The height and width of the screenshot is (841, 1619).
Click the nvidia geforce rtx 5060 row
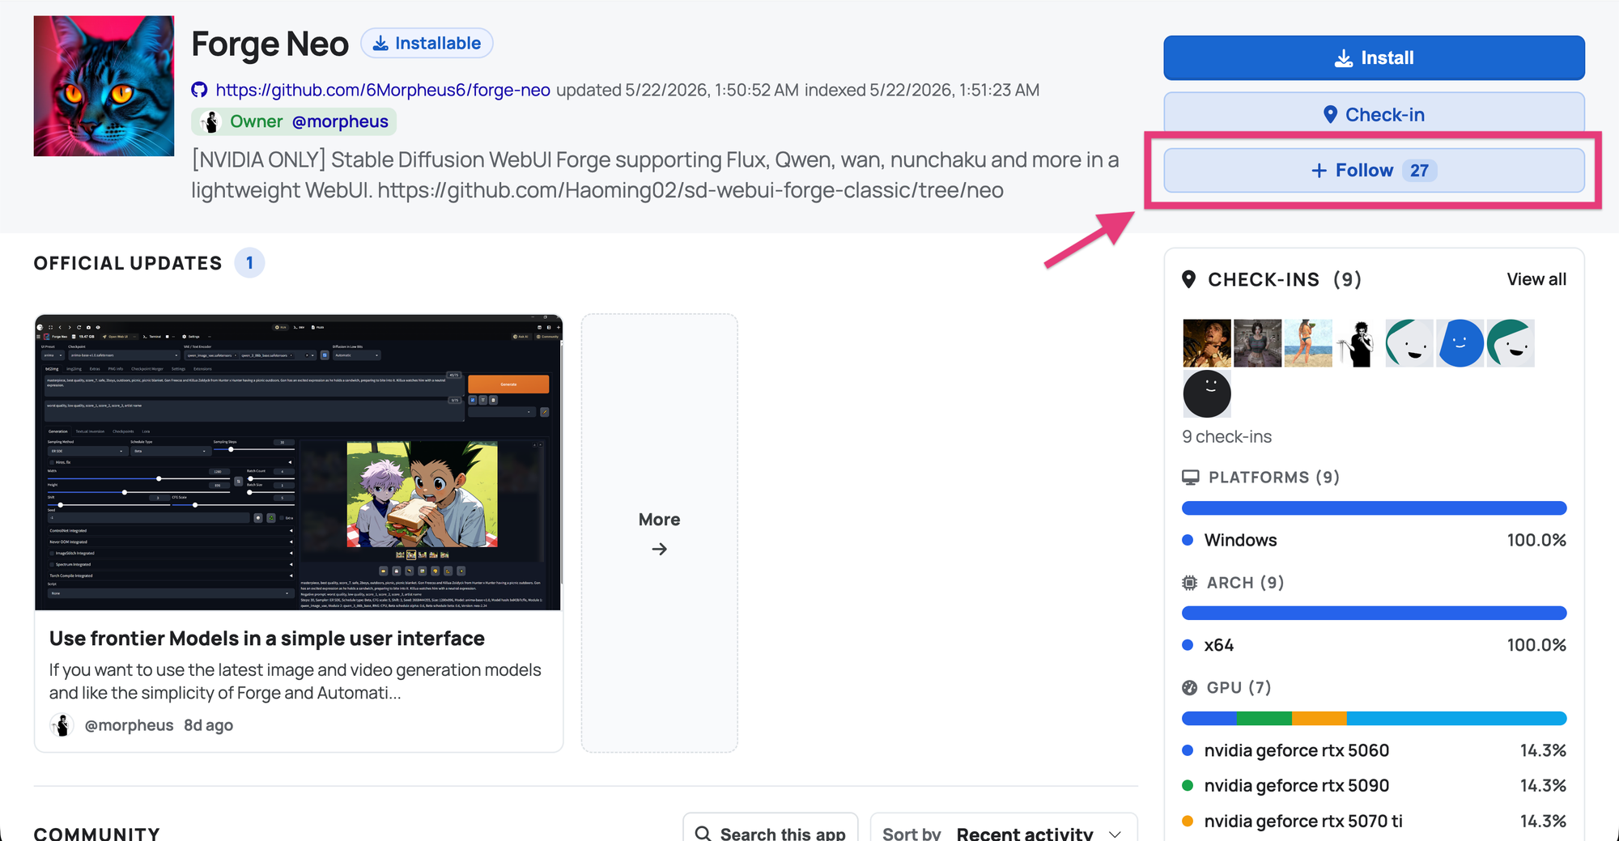click(1374, 750)
